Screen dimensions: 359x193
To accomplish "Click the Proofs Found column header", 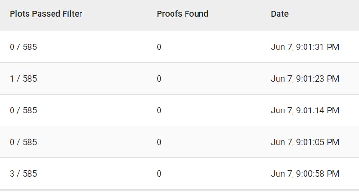I will [183, 14].
